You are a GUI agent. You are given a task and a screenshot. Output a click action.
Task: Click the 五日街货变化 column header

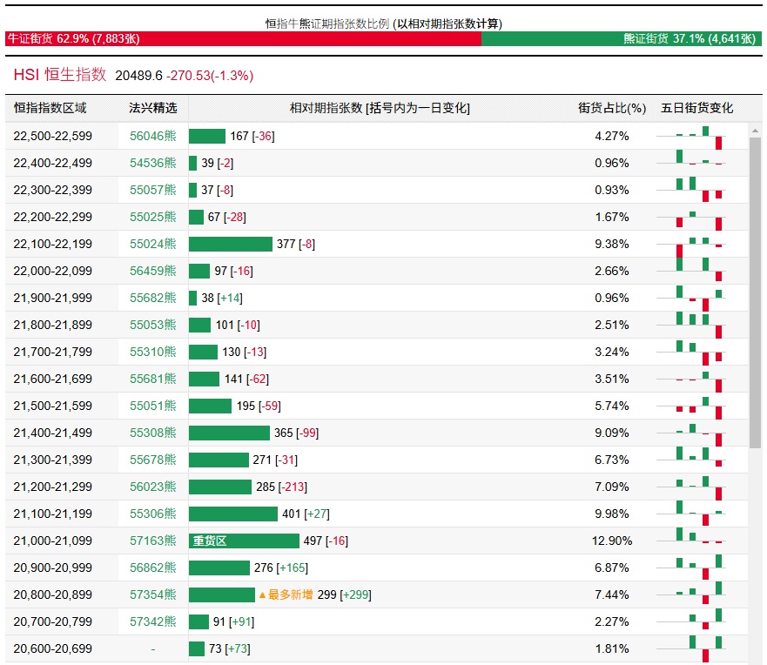(696, 108)
